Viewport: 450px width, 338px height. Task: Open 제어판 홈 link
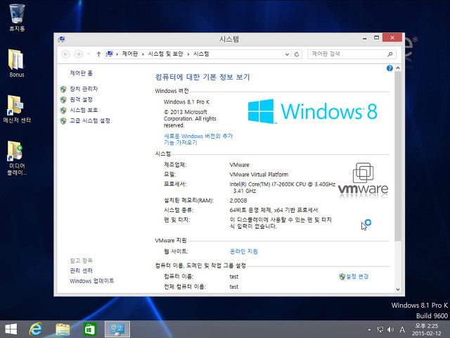82,73
